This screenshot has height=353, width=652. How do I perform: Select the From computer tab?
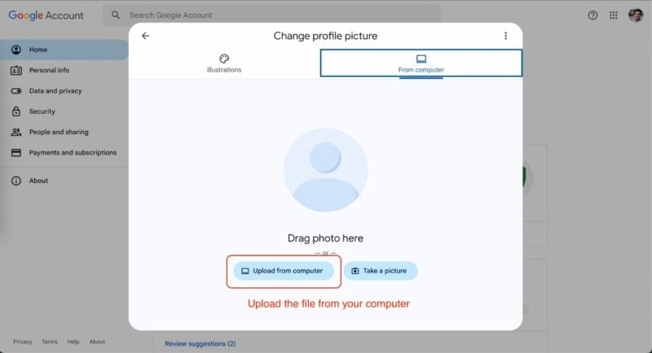[x=421, y=63]
